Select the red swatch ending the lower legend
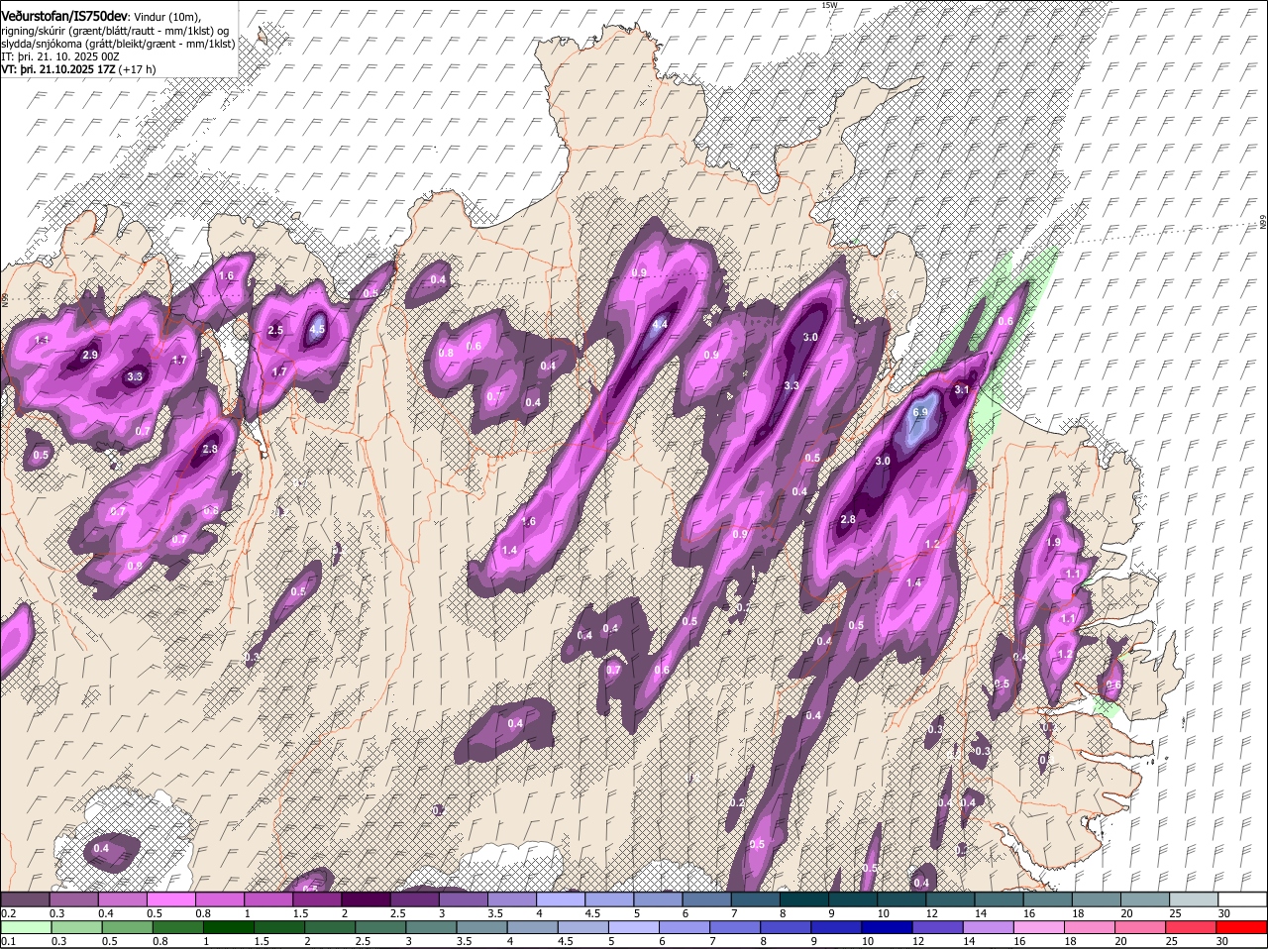Image resolution: width=1268 pixels, height=949 pixels. [1242, 927]
